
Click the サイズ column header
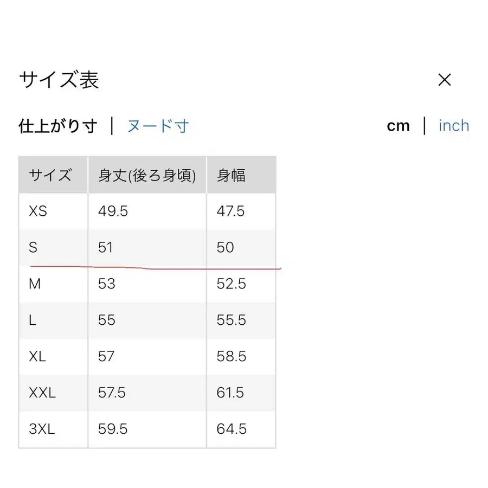tap(50, 175)
